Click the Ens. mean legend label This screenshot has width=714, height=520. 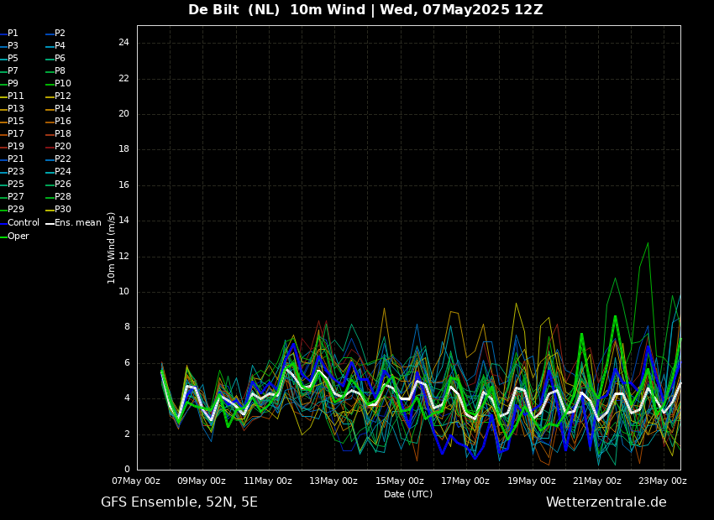[78, 223]
